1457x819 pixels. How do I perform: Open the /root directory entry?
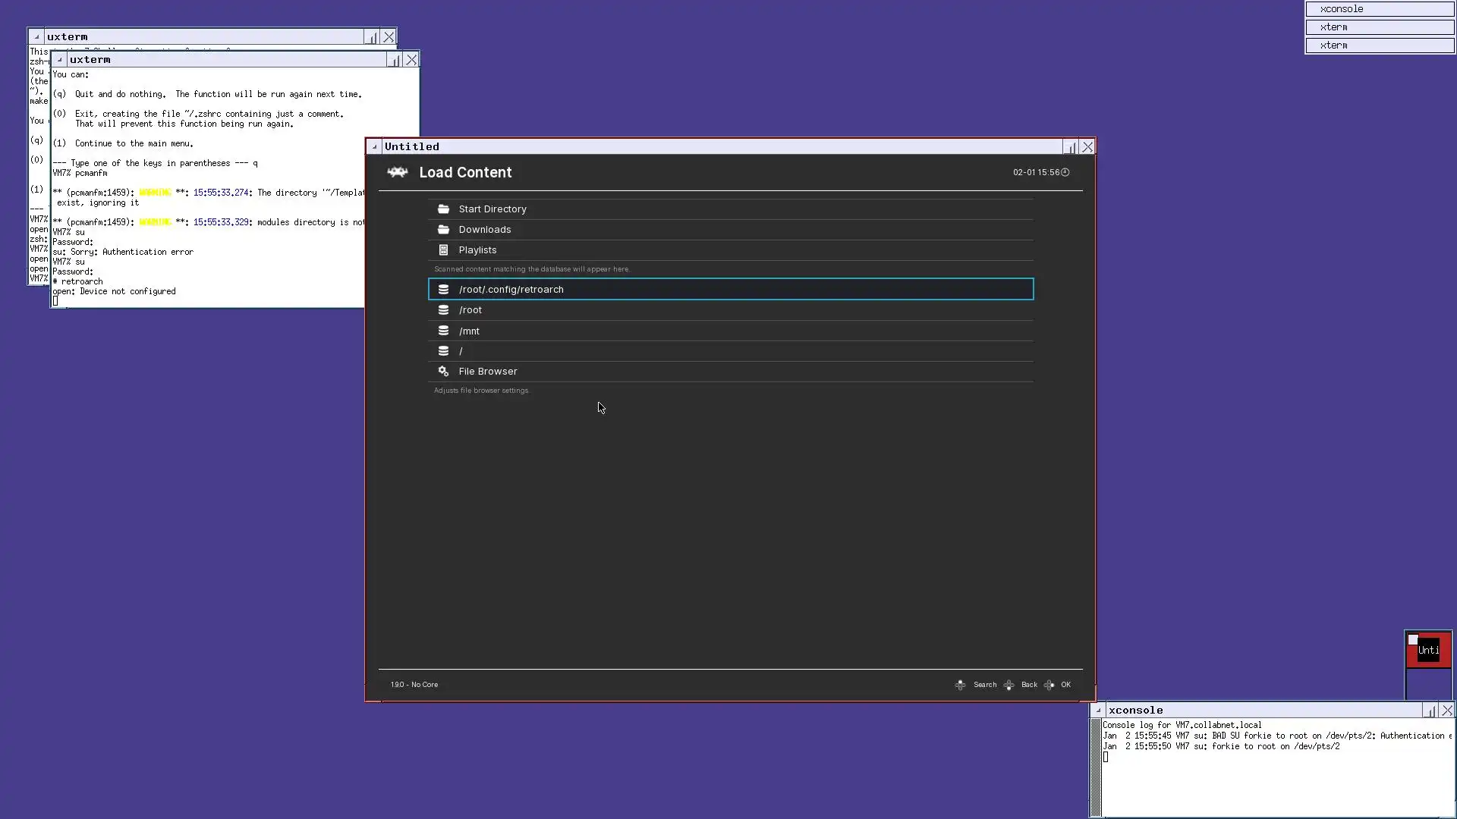[x=470, y=310]
